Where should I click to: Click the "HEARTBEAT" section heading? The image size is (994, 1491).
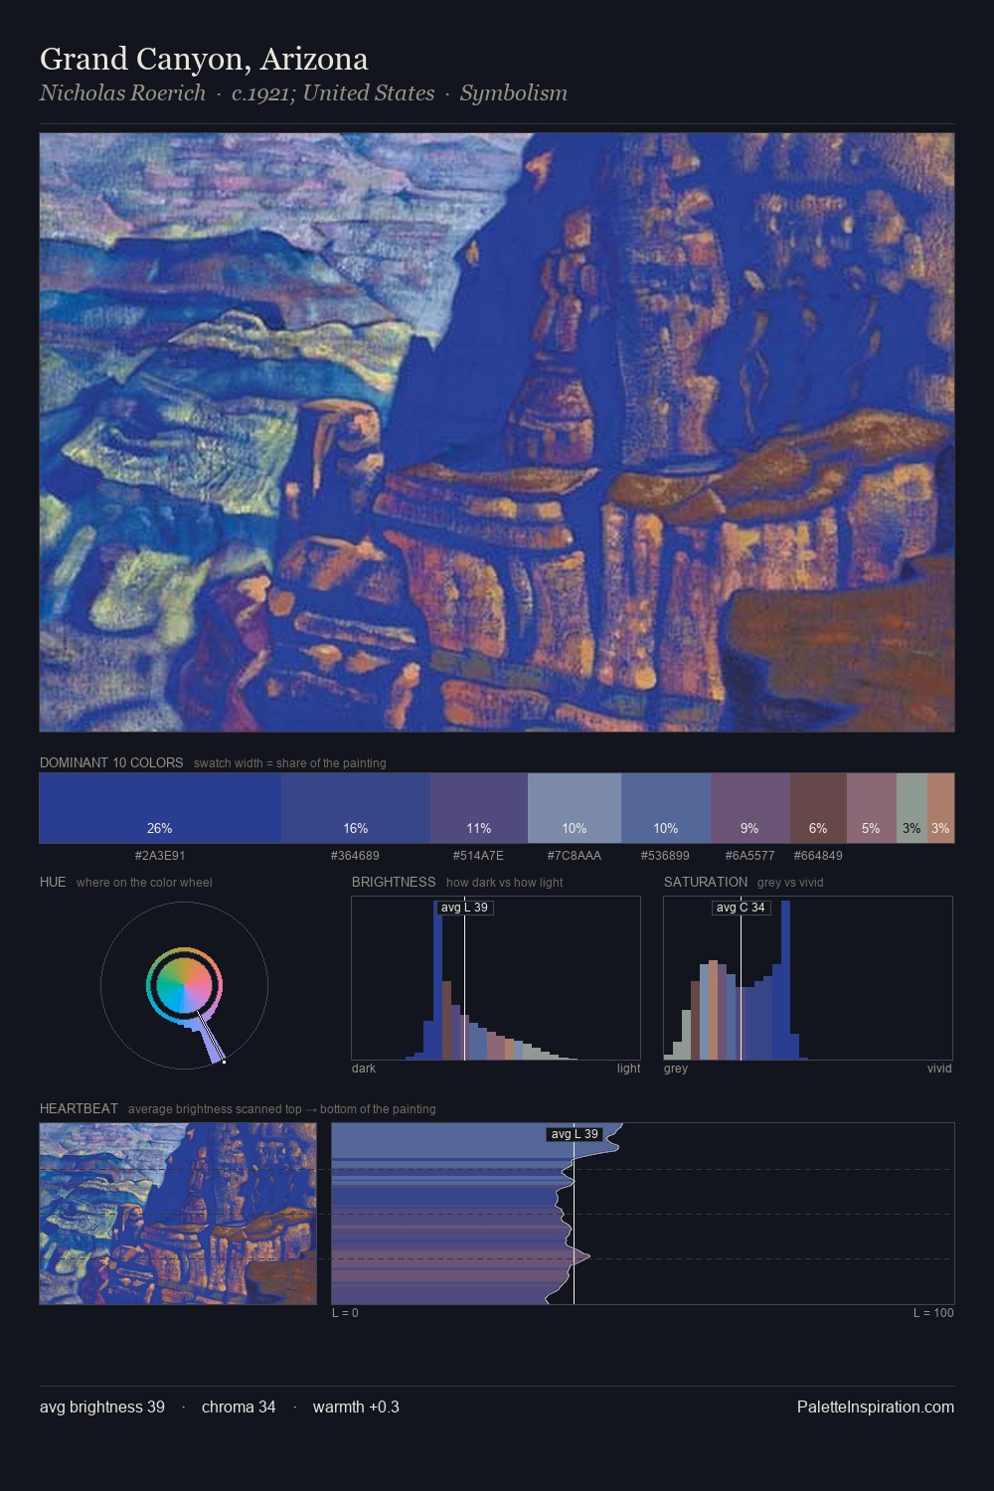pos(79,1108)
